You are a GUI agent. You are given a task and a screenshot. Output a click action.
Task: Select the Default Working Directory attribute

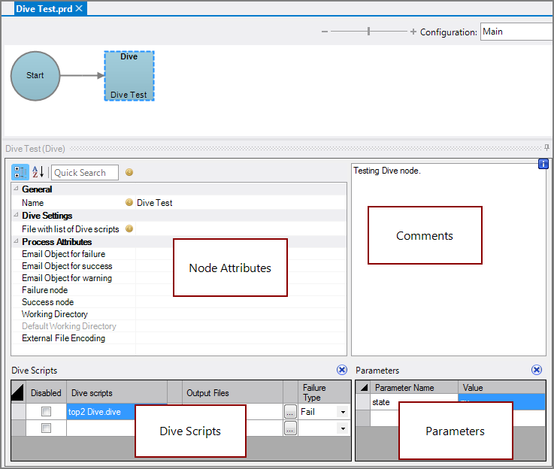(x=69, y=326)
